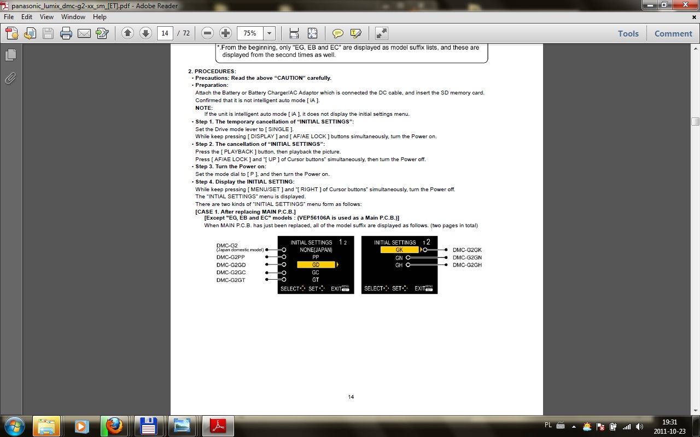Open the Tools pane
The width and height of the screenshot is (700, 437).
pos(628,33)
